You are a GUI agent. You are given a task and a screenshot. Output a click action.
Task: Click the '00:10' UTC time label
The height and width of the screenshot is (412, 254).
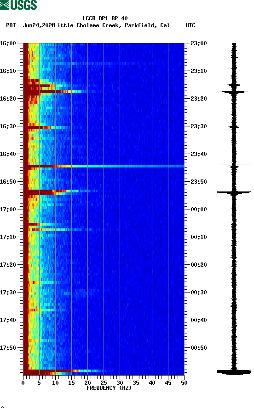point(199,237)
